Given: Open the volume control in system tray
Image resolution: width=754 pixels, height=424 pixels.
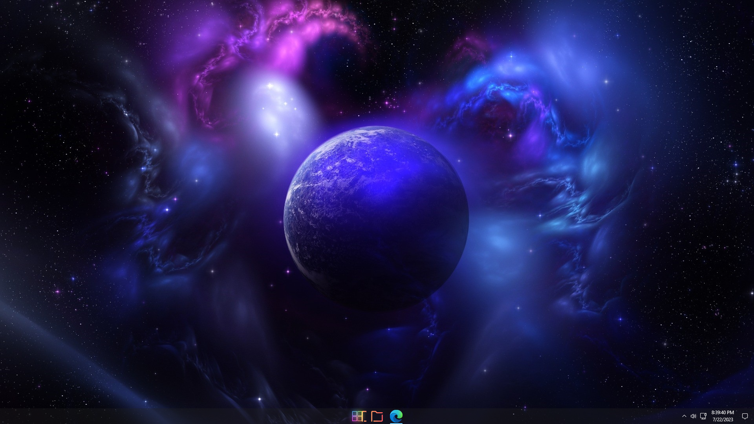Looking at the screenshot, I should click(693, 416).
